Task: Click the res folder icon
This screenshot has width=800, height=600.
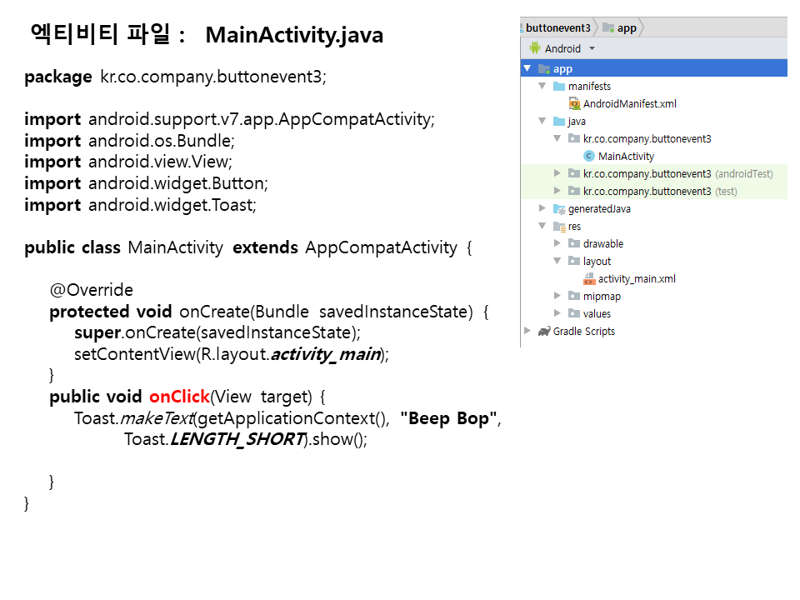Action: pos(559,227)
